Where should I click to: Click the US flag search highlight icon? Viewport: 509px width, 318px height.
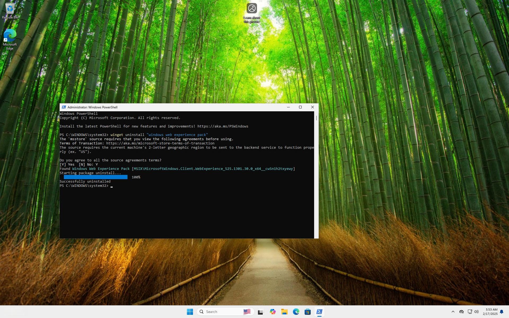(247, 312)
